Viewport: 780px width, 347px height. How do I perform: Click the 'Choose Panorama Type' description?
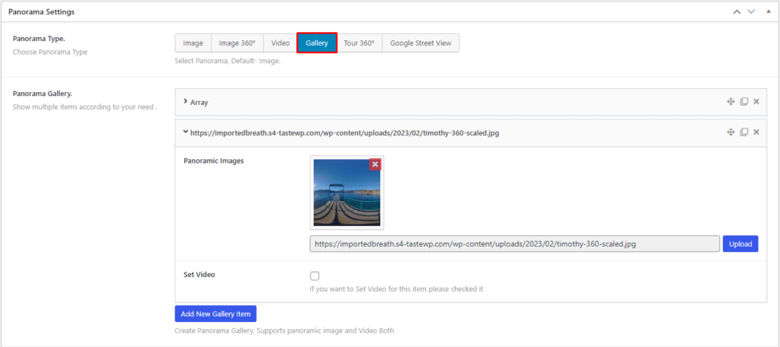[x=50, y=52]
